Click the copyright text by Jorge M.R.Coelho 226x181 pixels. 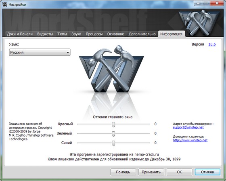[31, 131]
